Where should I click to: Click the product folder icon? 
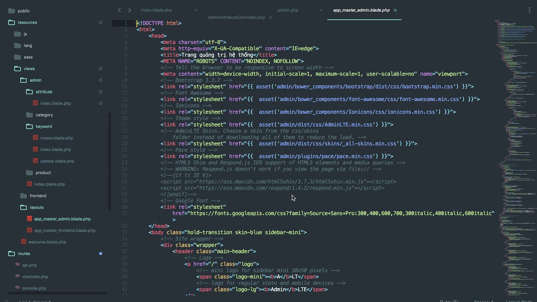29,173
